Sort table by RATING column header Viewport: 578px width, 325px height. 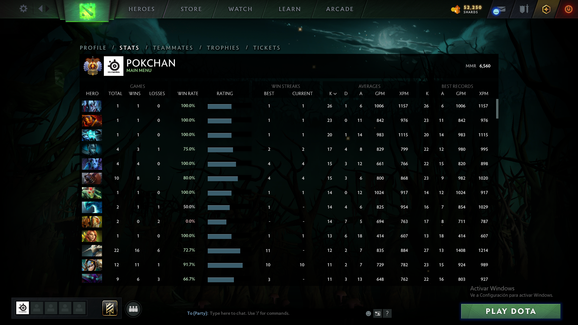(x=225, y=94)
